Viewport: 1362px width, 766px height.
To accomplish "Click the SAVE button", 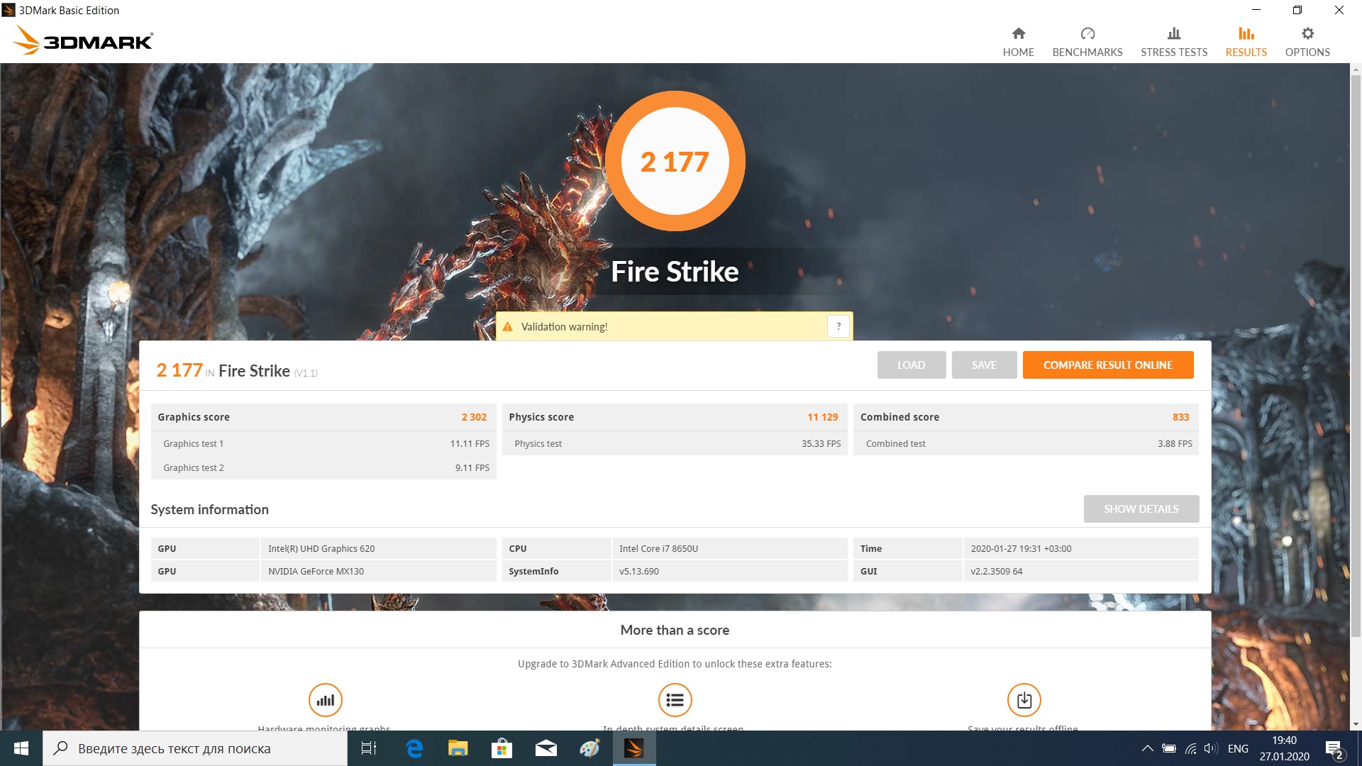I will (x=984, y=365).
